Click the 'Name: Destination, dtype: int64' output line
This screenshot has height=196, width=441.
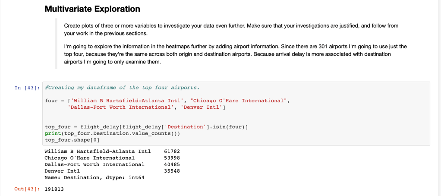coord(94,177)
